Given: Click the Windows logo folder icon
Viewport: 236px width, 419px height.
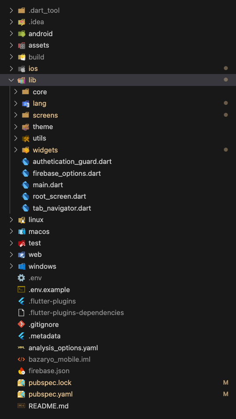Looking at the screenshot, I should [x=22, y=267].
